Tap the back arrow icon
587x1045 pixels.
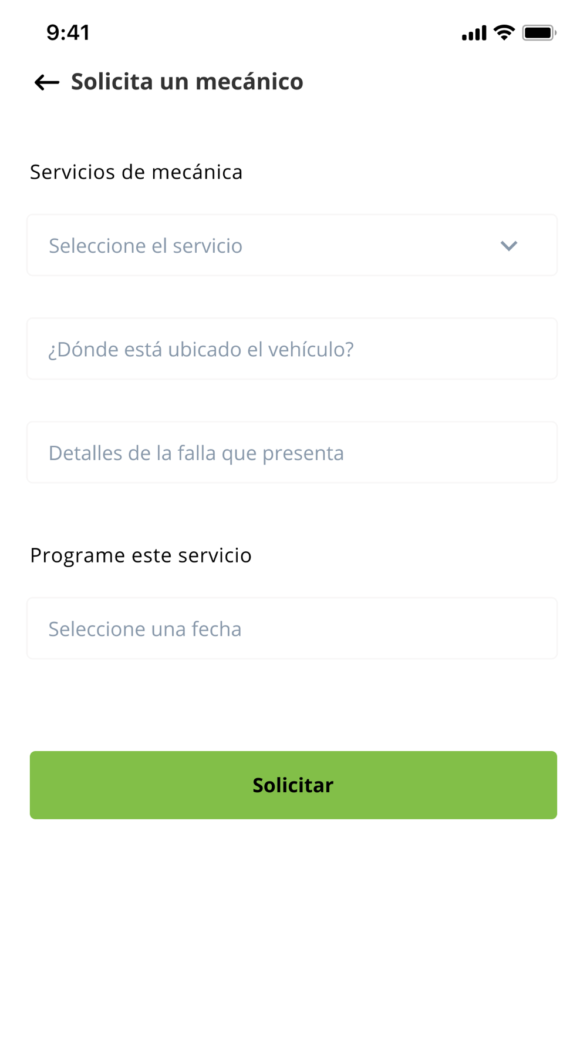click(x=47, y=82)
